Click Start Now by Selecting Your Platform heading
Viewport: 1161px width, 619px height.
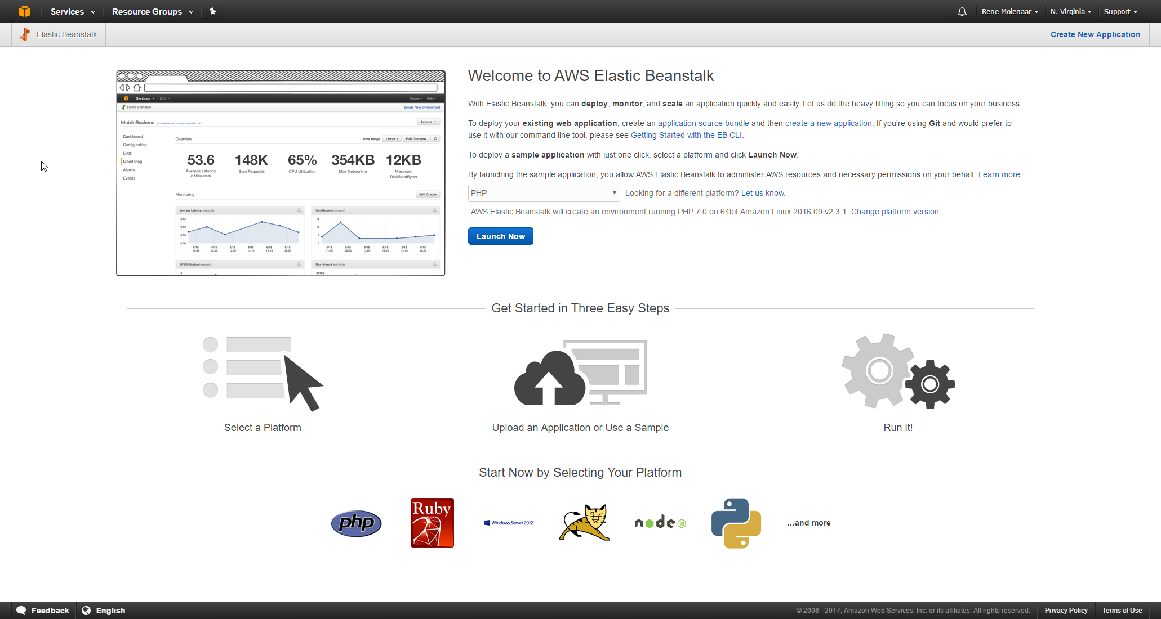[580, 473]
